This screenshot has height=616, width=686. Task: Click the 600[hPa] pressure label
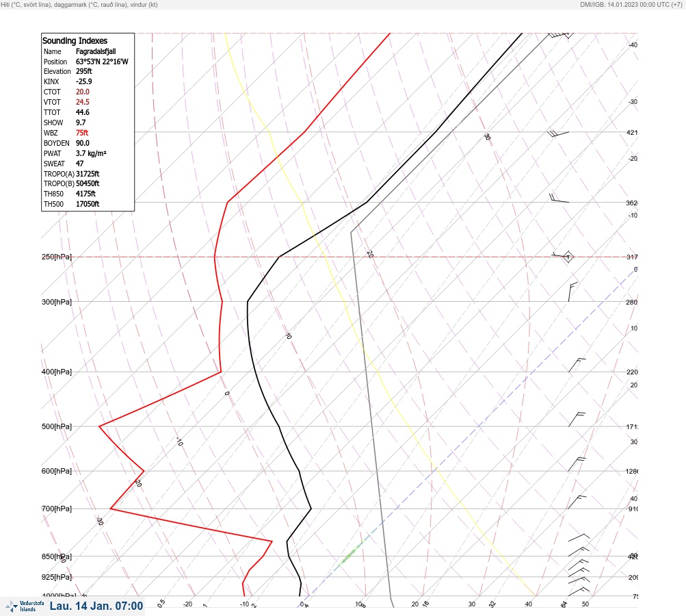tap(57, 471)
